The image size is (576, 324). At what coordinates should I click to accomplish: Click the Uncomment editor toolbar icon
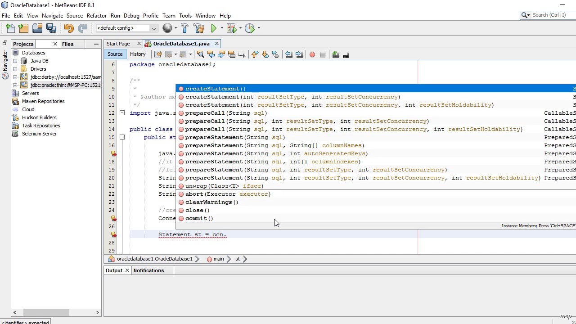(x=346, y=54)
